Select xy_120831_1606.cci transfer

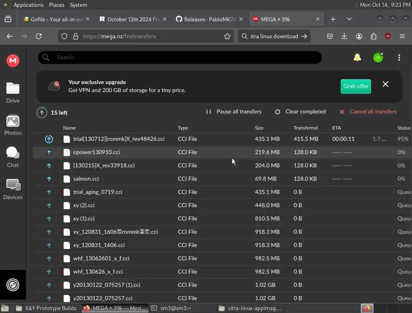click(222, 245)
